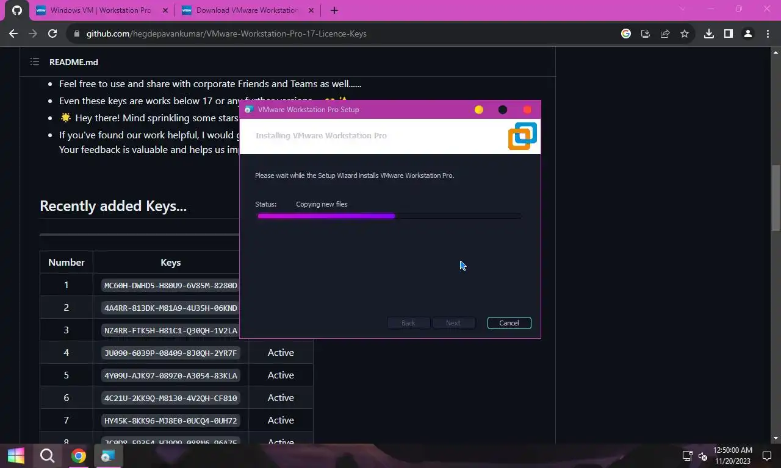Click scrollbar down arrow
The image size is (781, 468).
[x=776, y=438]
